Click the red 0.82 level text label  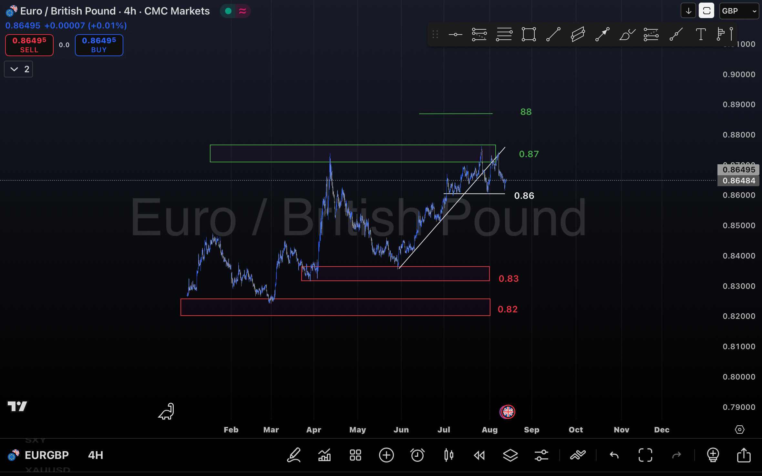pyautogui.click(x=508, y=309)
